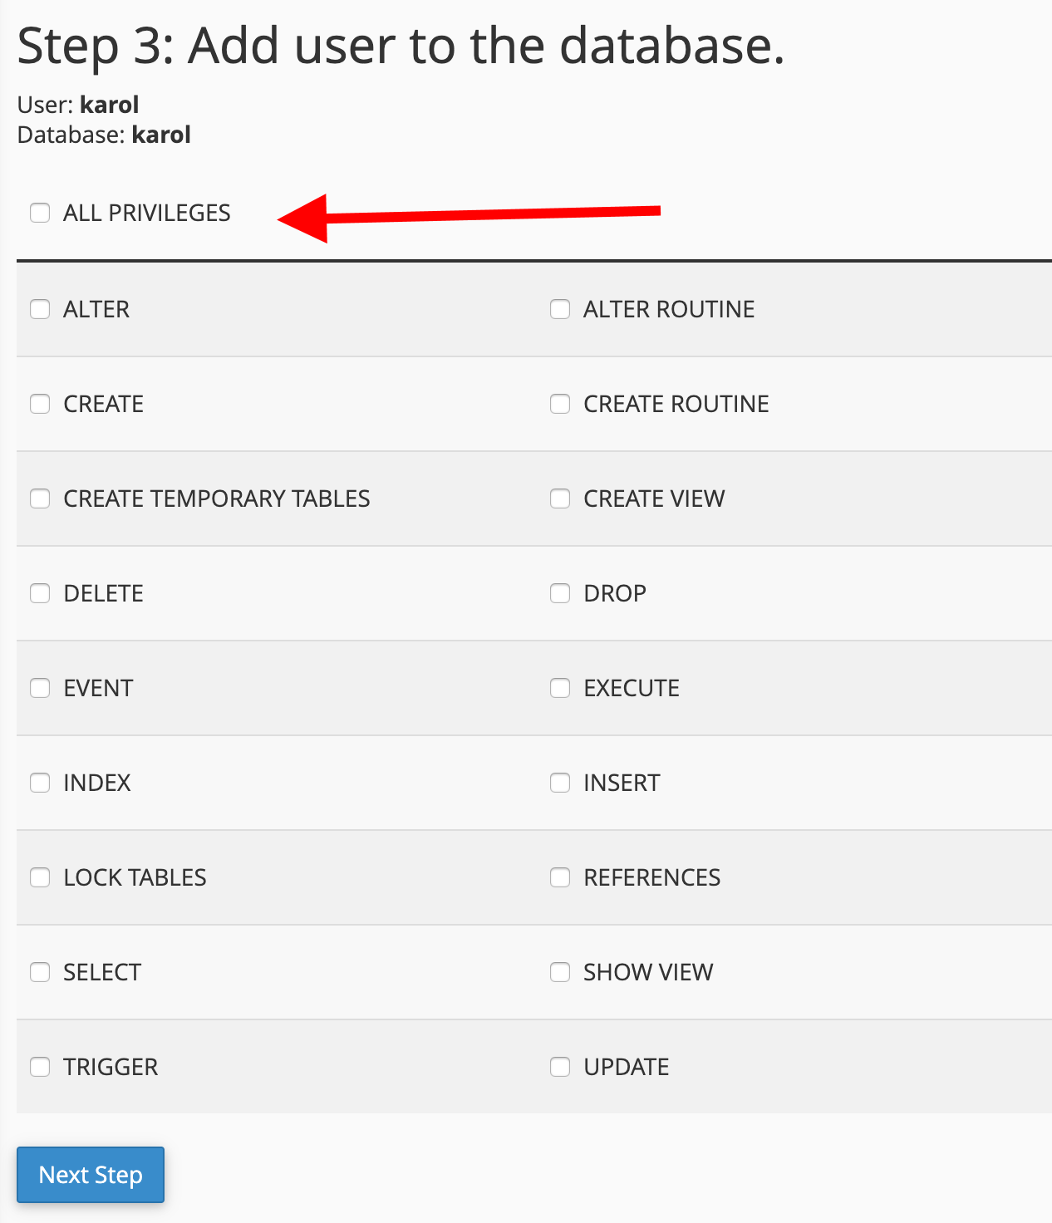The image size is (1052, 1223).
Task: Tick the EXECUTE privilege checkbox
Action: [x=560, y=688]
